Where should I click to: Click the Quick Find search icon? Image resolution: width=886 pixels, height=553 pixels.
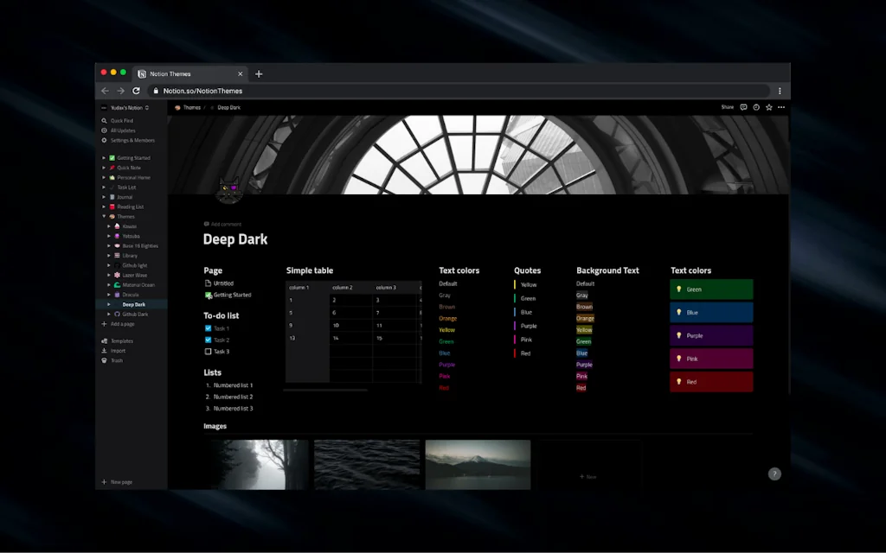(104, 121)
